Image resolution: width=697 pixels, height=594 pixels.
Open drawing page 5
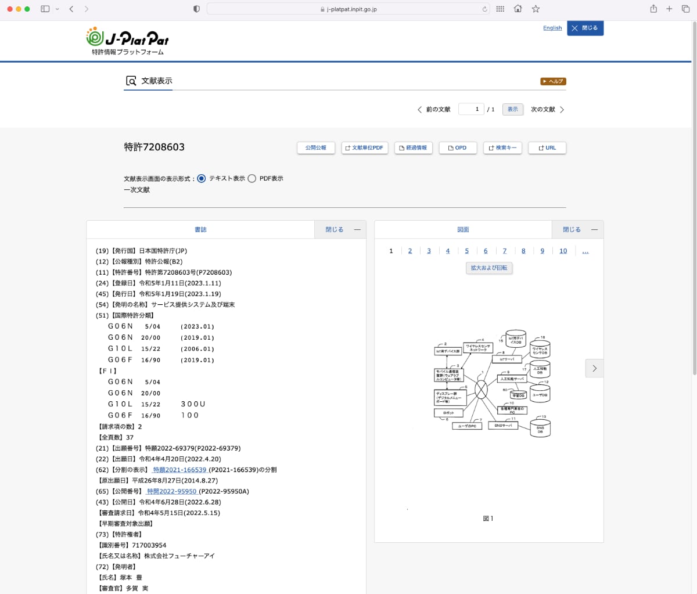(466, 251)
